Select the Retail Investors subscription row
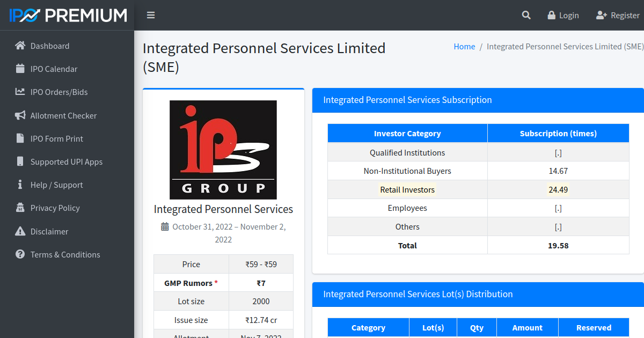Image resolution: width=644 pixels, height=338 pixels. (407, 189)
